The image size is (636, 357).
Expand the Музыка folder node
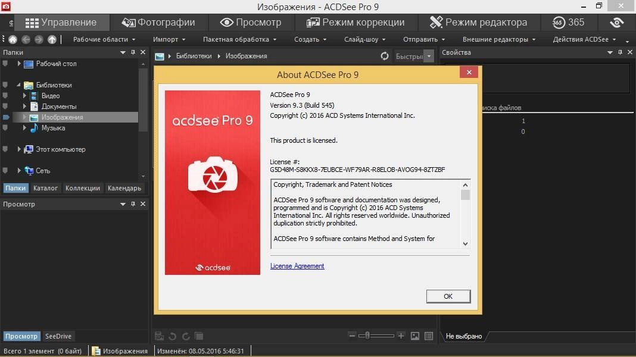(x=24, y=128)
